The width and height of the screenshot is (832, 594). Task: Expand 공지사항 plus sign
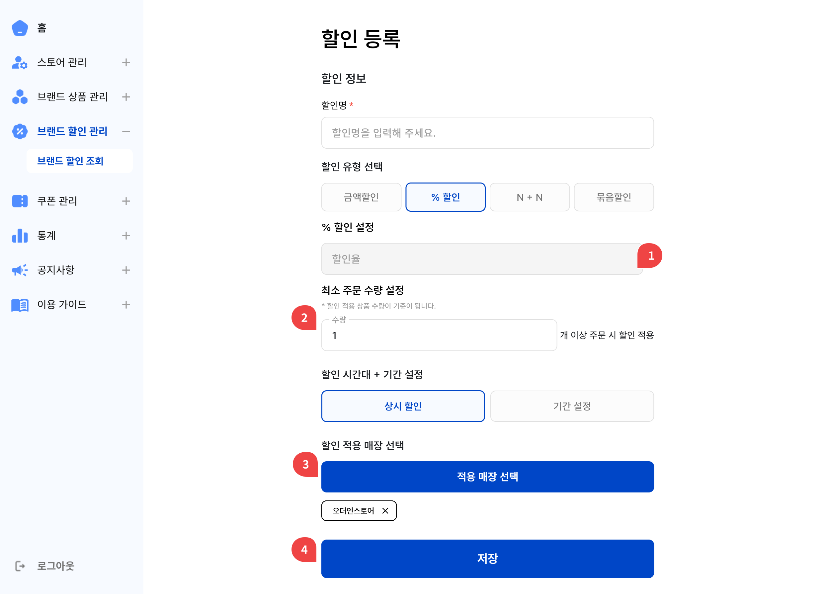[x=126, y=270]
